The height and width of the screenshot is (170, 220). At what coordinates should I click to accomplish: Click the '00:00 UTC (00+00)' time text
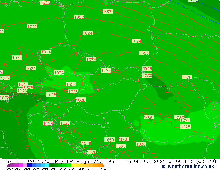192,161
